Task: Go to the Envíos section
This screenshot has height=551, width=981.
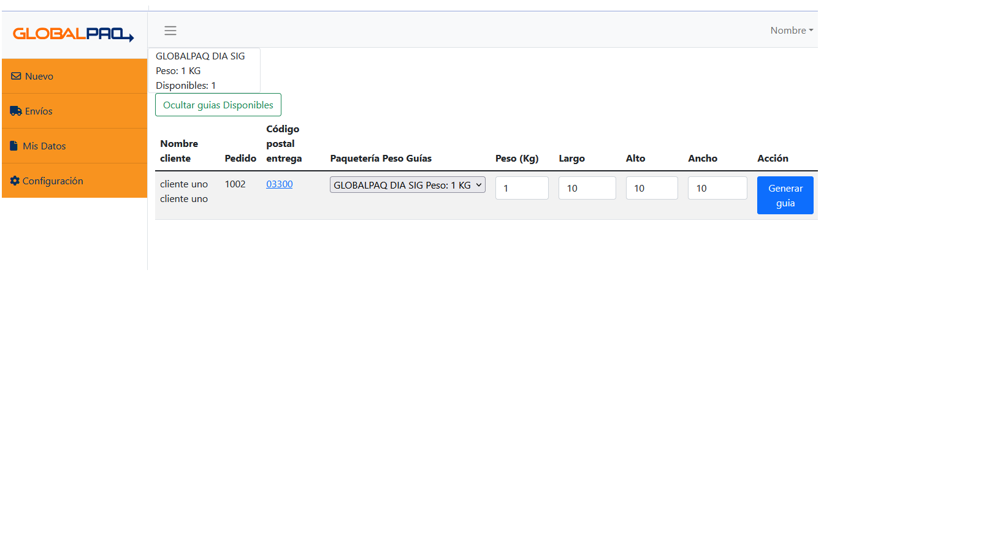Action: coord(39,111)
